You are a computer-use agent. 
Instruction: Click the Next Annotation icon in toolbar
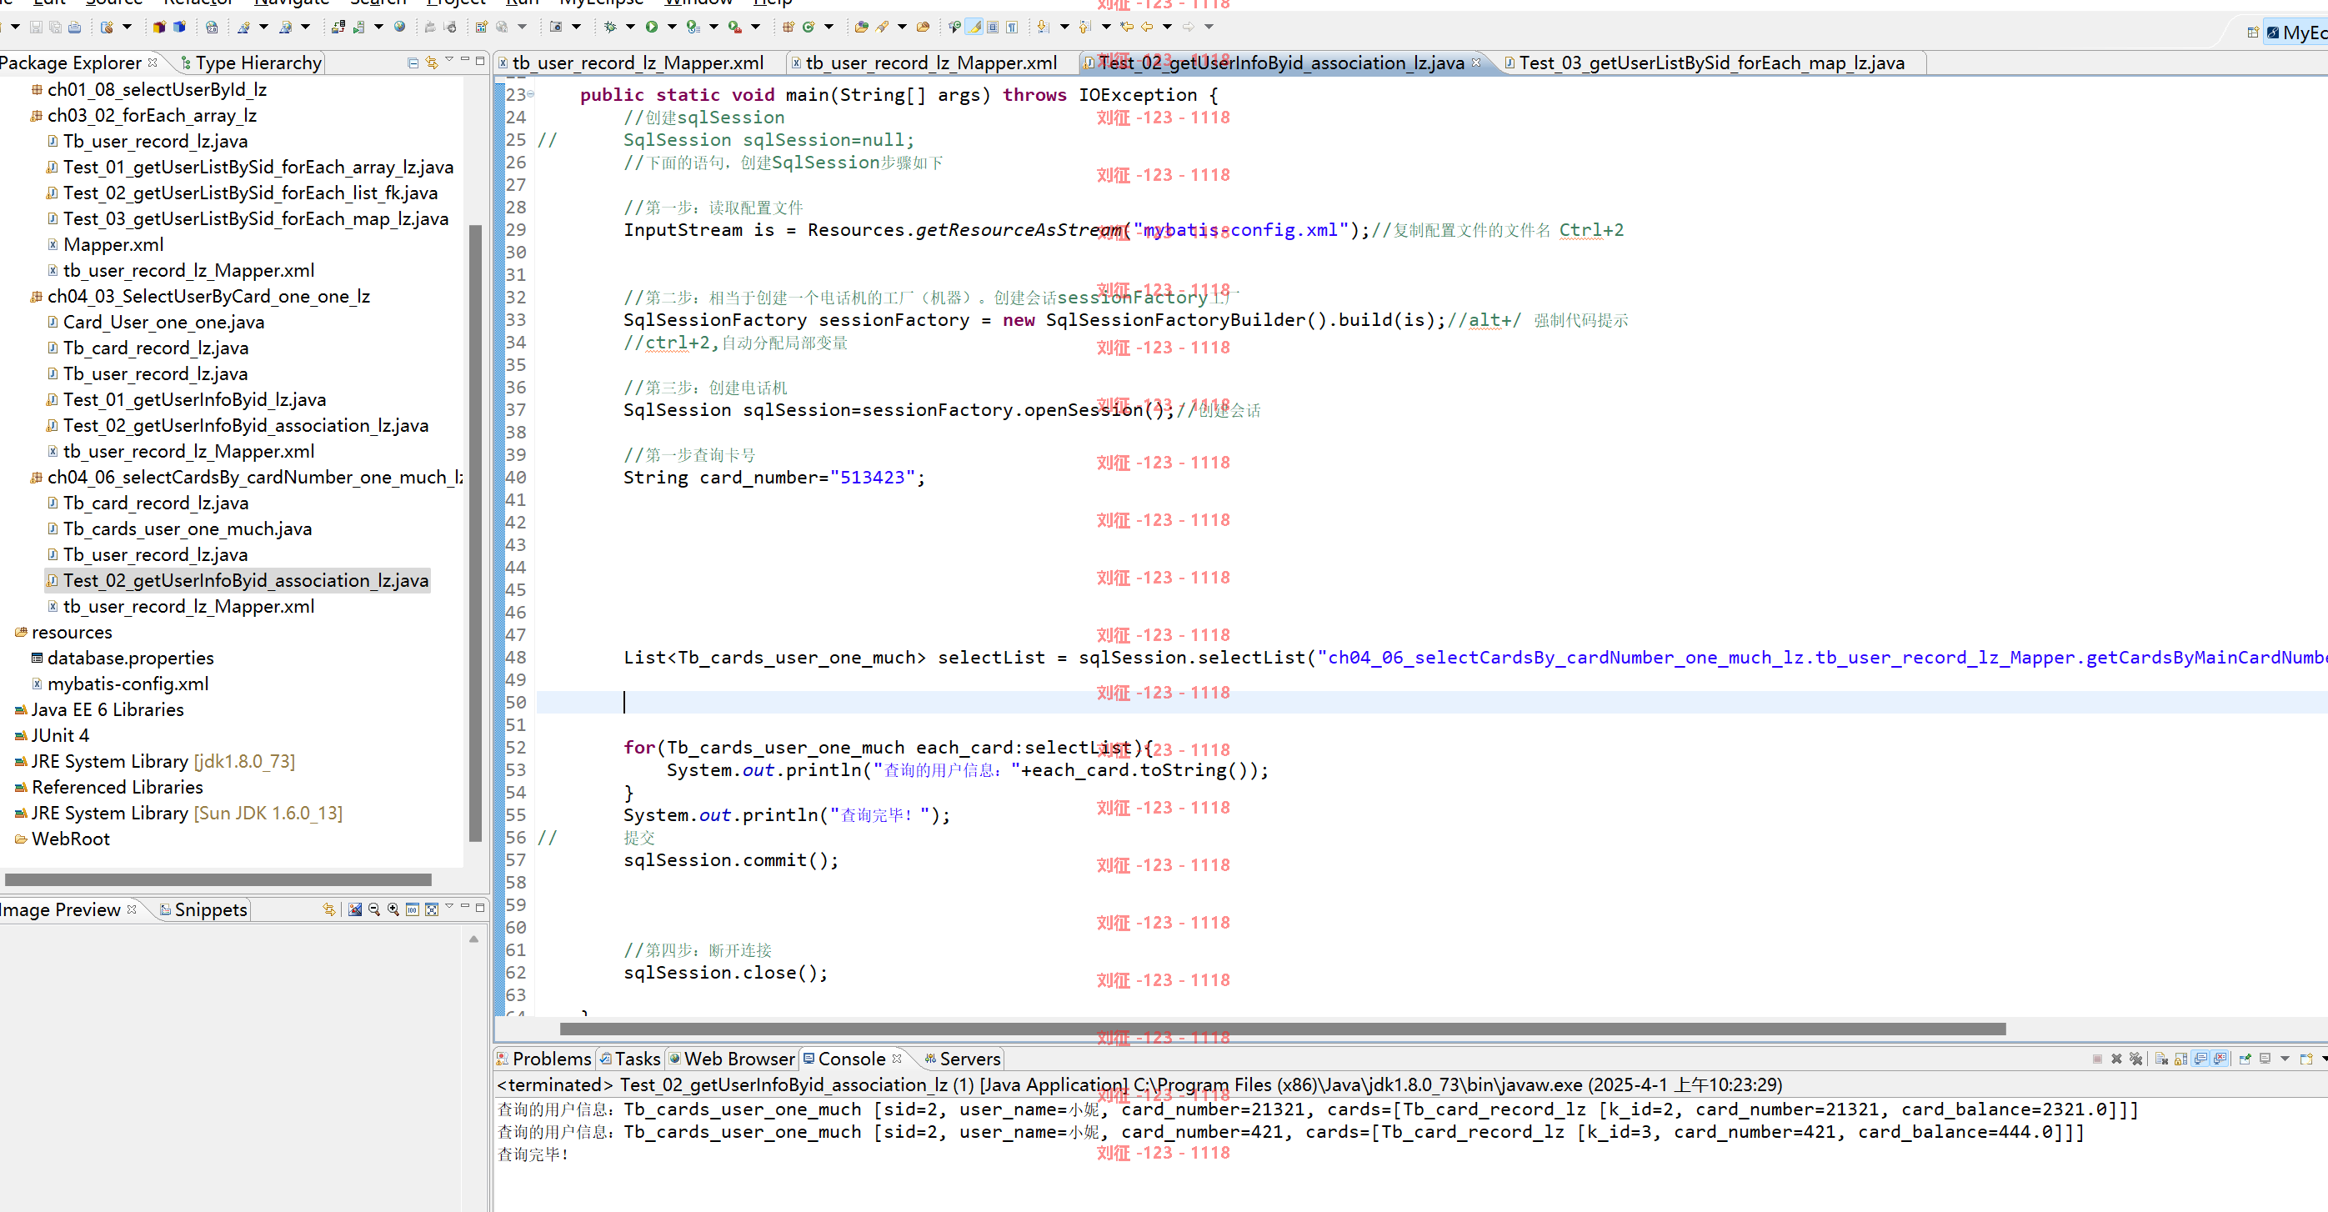[x=1043, y=28]
